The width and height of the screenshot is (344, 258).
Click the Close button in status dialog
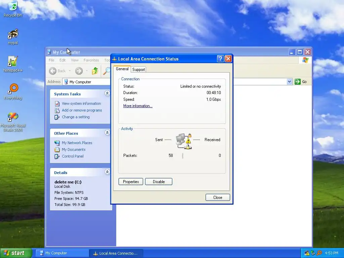pyautogui.click(x=218, y=198)
